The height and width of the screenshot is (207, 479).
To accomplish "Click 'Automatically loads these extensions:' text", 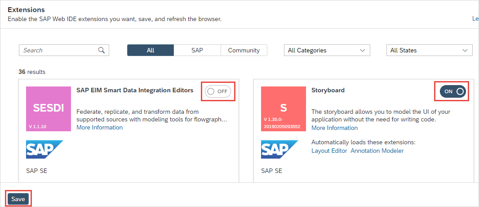I will [364, 142].
